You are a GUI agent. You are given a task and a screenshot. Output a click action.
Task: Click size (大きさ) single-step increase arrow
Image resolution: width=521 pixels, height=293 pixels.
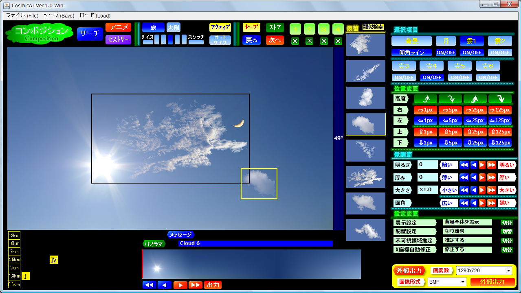click(482, 190)
